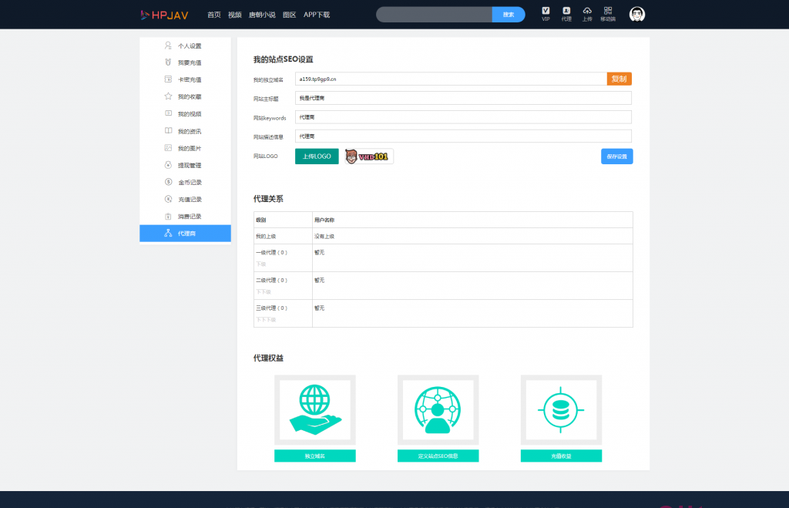Click the 定义站点SEO信息 person icon

438,411
